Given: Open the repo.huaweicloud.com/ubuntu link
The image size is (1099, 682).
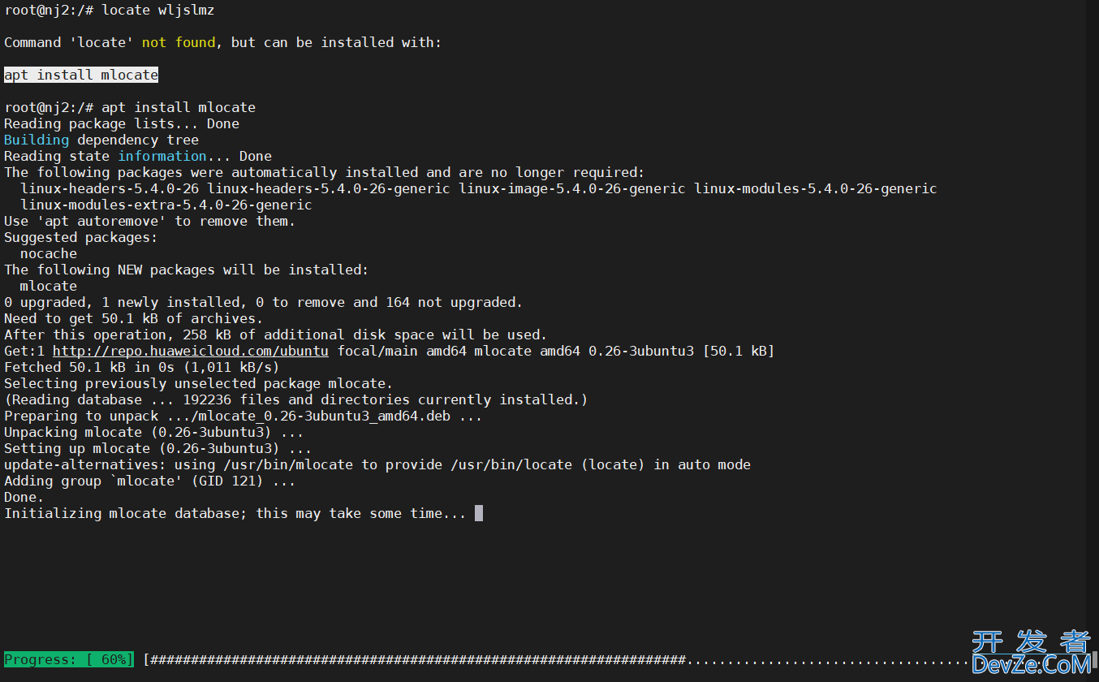Looking at the screenshot, I should (x=191, y=351).
